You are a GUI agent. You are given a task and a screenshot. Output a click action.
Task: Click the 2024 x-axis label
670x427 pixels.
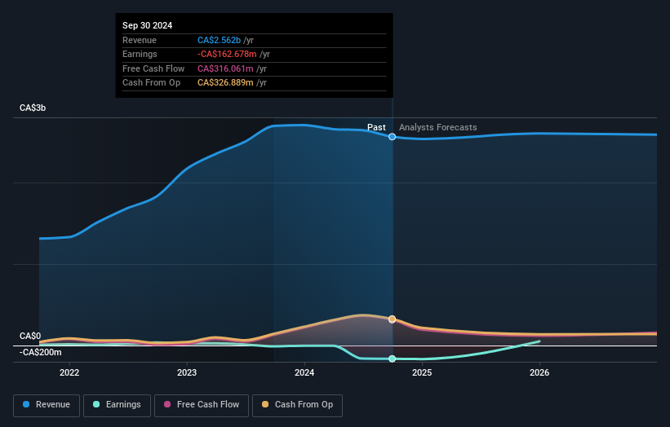coord(304,372)
